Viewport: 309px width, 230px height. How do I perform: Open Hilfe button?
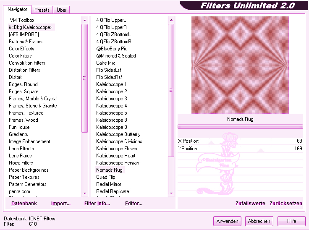[x=291, y=221]
